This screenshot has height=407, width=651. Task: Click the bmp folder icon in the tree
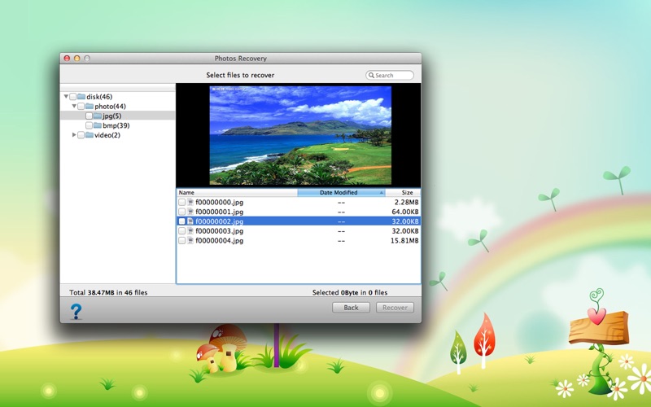click(x=98, y=125)
